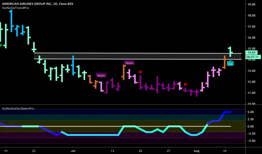Click the teal Go signal label
Viewport: 262px width, 154px height.
pyautogui.click(x=230, y=64)
